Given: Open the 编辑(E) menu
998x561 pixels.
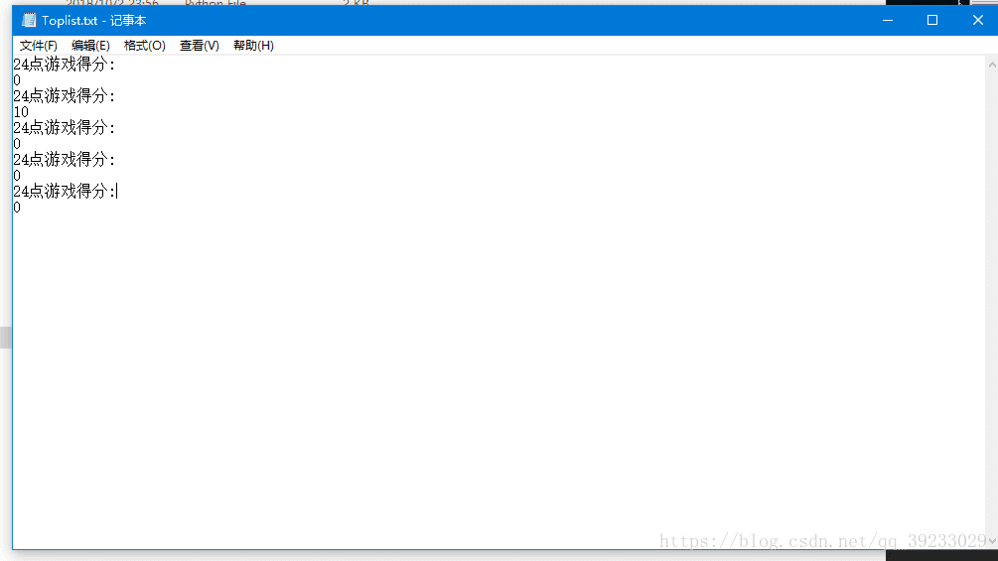Looking at the screenshot, I should click(90, 45).
